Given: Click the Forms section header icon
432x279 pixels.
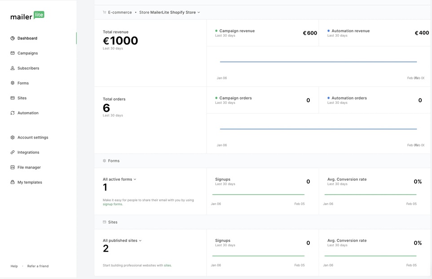Looking at the screenshot, I should 105,161.
